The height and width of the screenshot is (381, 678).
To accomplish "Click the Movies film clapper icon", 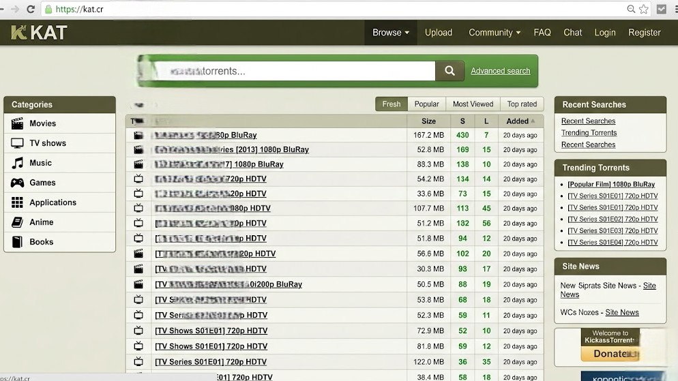I will tap(17, 123).
